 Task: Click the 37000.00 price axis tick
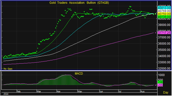click(164, 37)
